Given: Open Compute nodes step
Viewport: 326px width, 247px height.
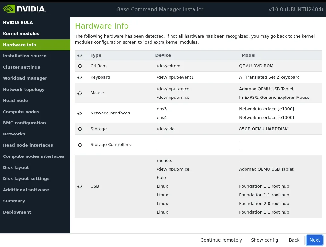Looking at the screenshot, I should point(35,112).
